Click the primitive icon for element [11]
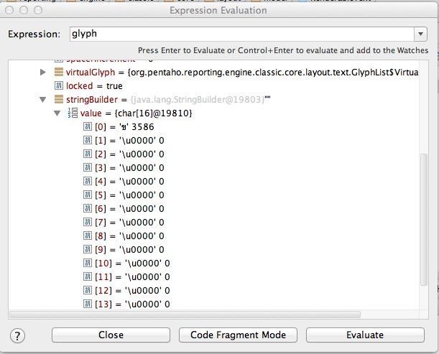This screenshot has height=354, width=439. 88,276
